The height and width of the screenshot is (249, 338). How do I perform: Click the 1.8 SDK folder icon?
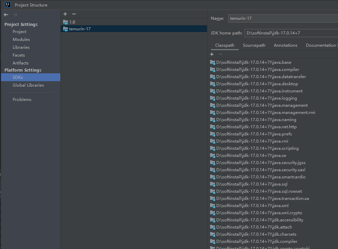coord(65,22)
